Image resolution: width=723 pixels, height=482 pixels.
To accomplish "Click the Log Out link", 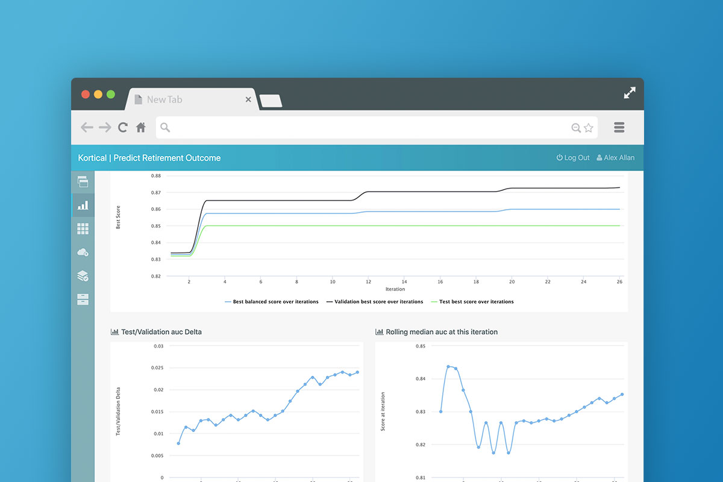I will click(x=573, y=158).
